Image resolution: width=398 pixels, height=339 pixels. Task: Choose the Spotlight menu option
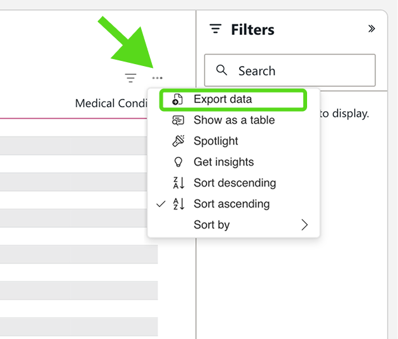click(216, 141)
